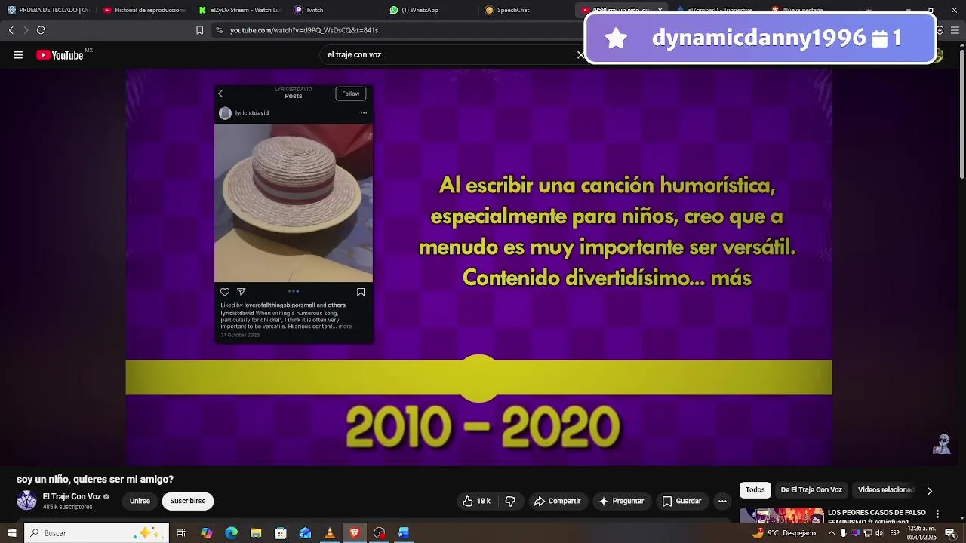Switch ESP keyboard language indicator
The image size is (966, 543).
(x=894, y=533)
